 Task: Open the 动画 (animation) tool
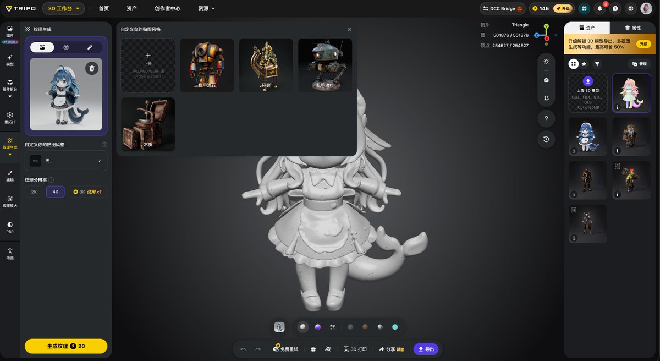point(10,253)
